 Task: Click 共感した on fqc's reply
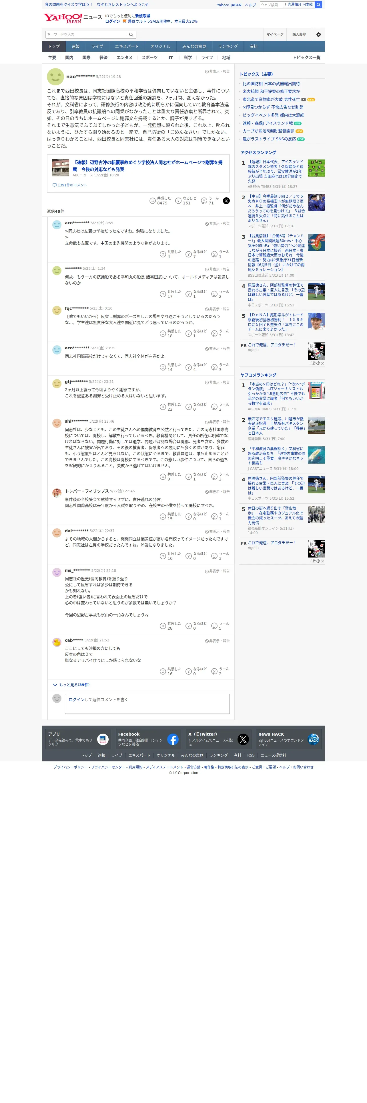[x=163, y=334]
